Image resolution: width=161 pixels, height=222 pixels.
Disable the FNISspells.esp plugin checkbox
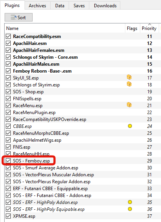pos(8,99)
